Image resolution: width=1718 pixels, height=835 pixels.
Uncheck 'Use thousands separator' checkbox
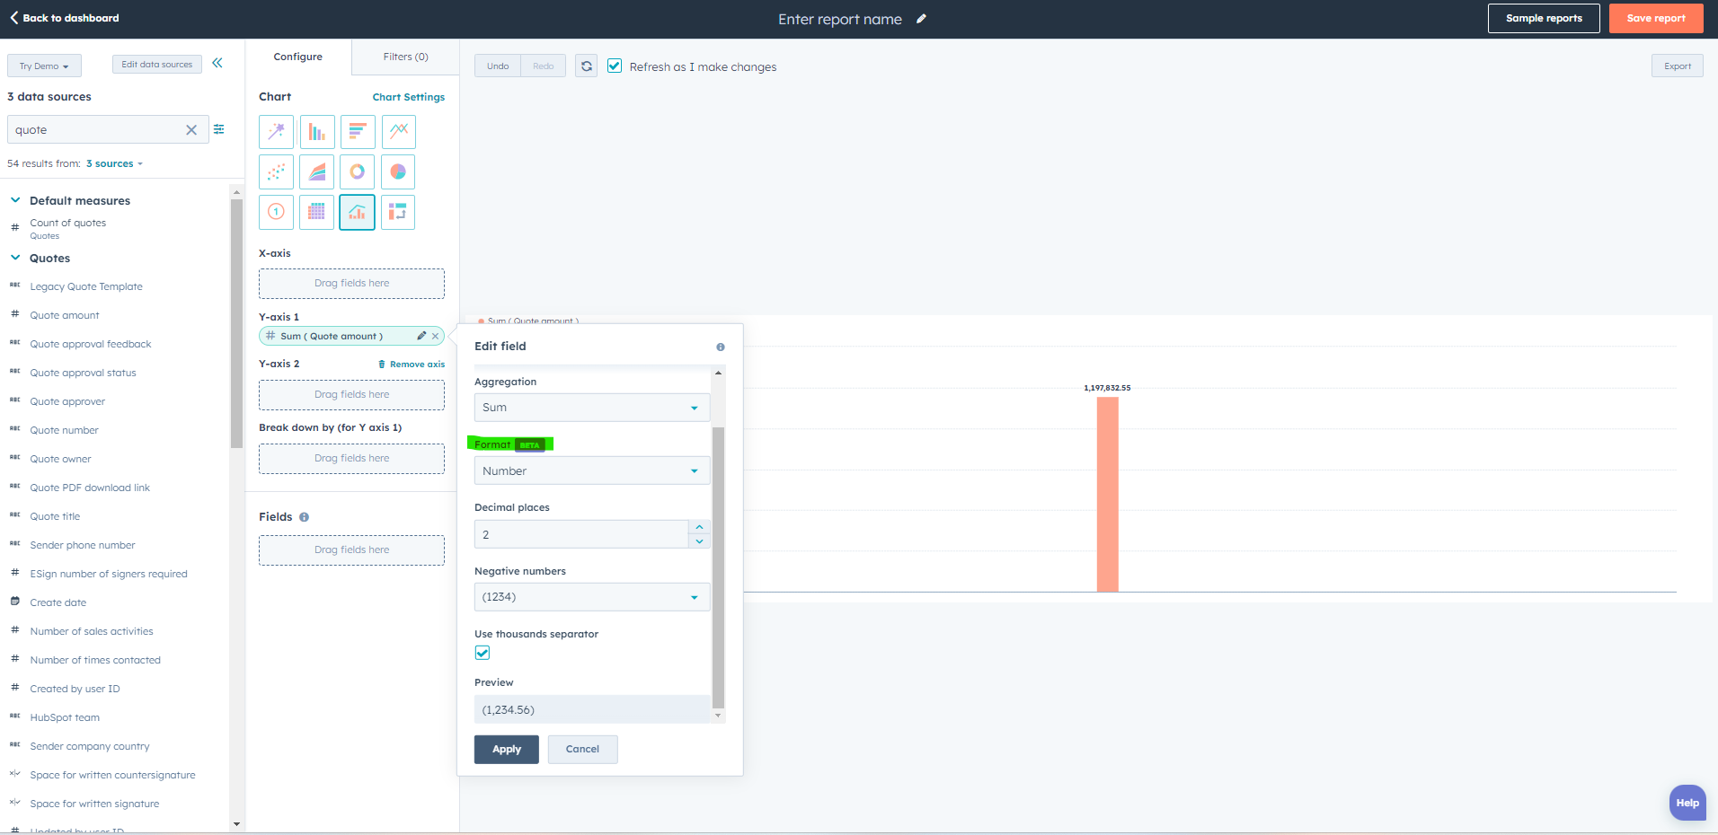coord(483,653)
